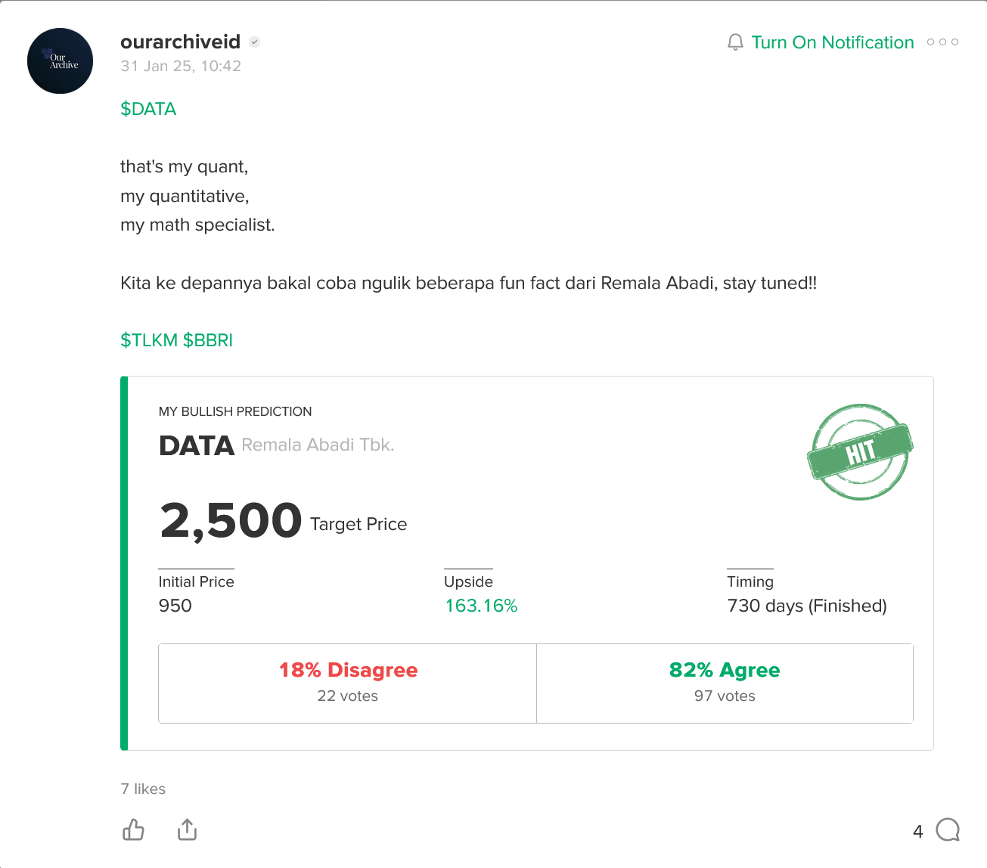Click the green HIT stamp icon

coord(860,451)
